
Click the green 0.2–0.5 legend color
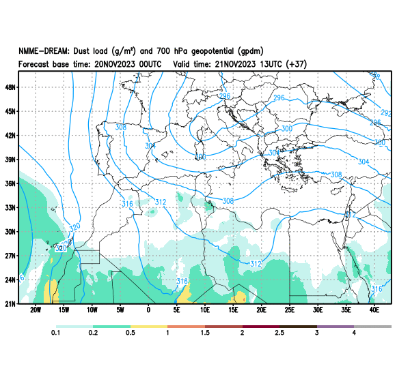tap(111, 327)
